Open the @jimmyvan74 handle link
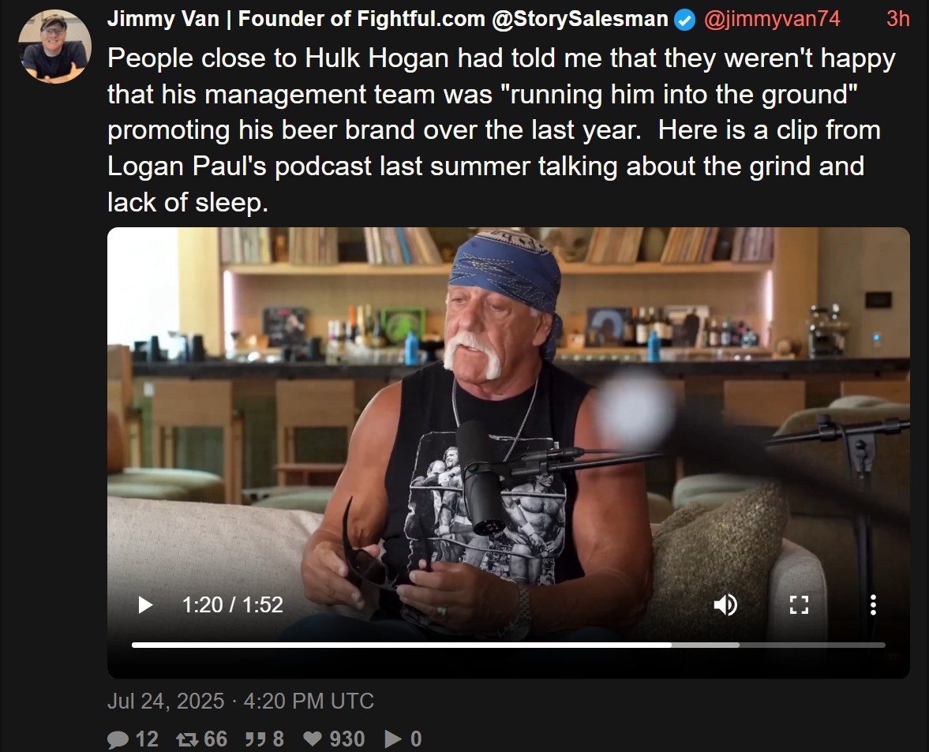 [x=771, y=19]
